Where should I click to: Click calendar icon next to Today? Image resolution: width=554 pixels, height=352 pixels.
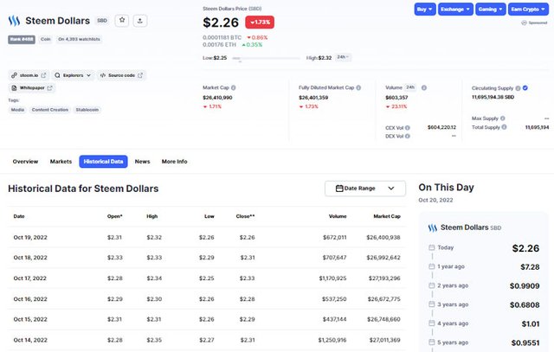tap(432, 247)
